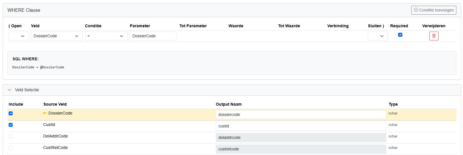
Task: Check Include for CustRelCode row
Action: (11, 148)
